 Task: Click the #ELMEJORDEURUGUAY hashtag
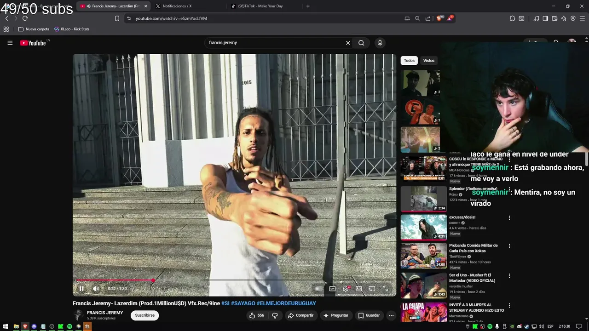coord(286,303)
